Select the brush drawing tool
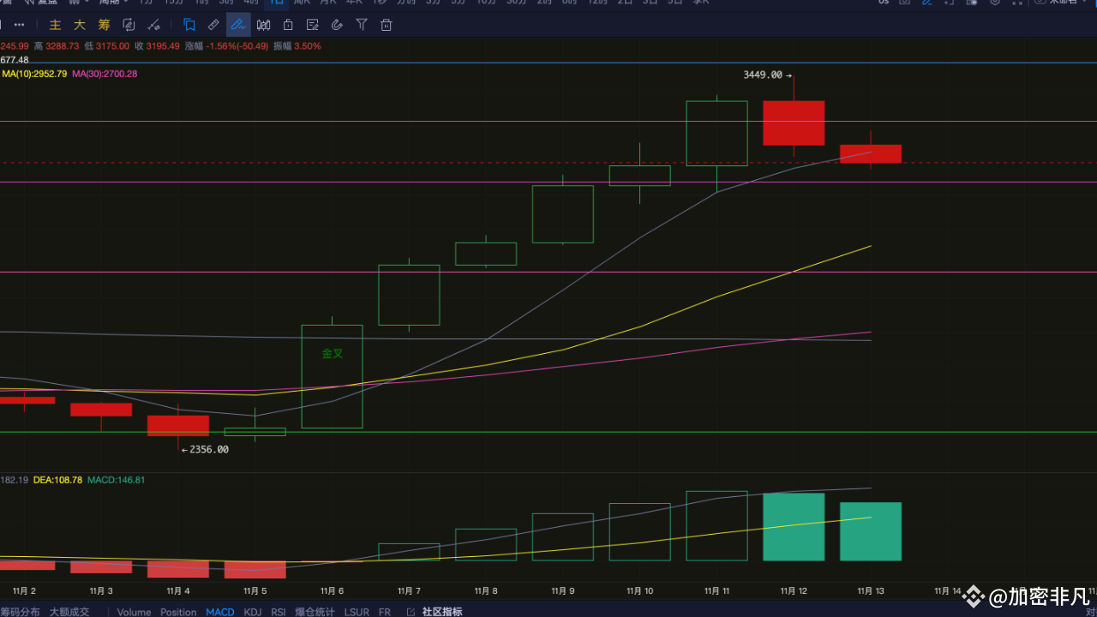Image resolution: width=1097 pixels, height=617 pixels. tap(153, 25)
